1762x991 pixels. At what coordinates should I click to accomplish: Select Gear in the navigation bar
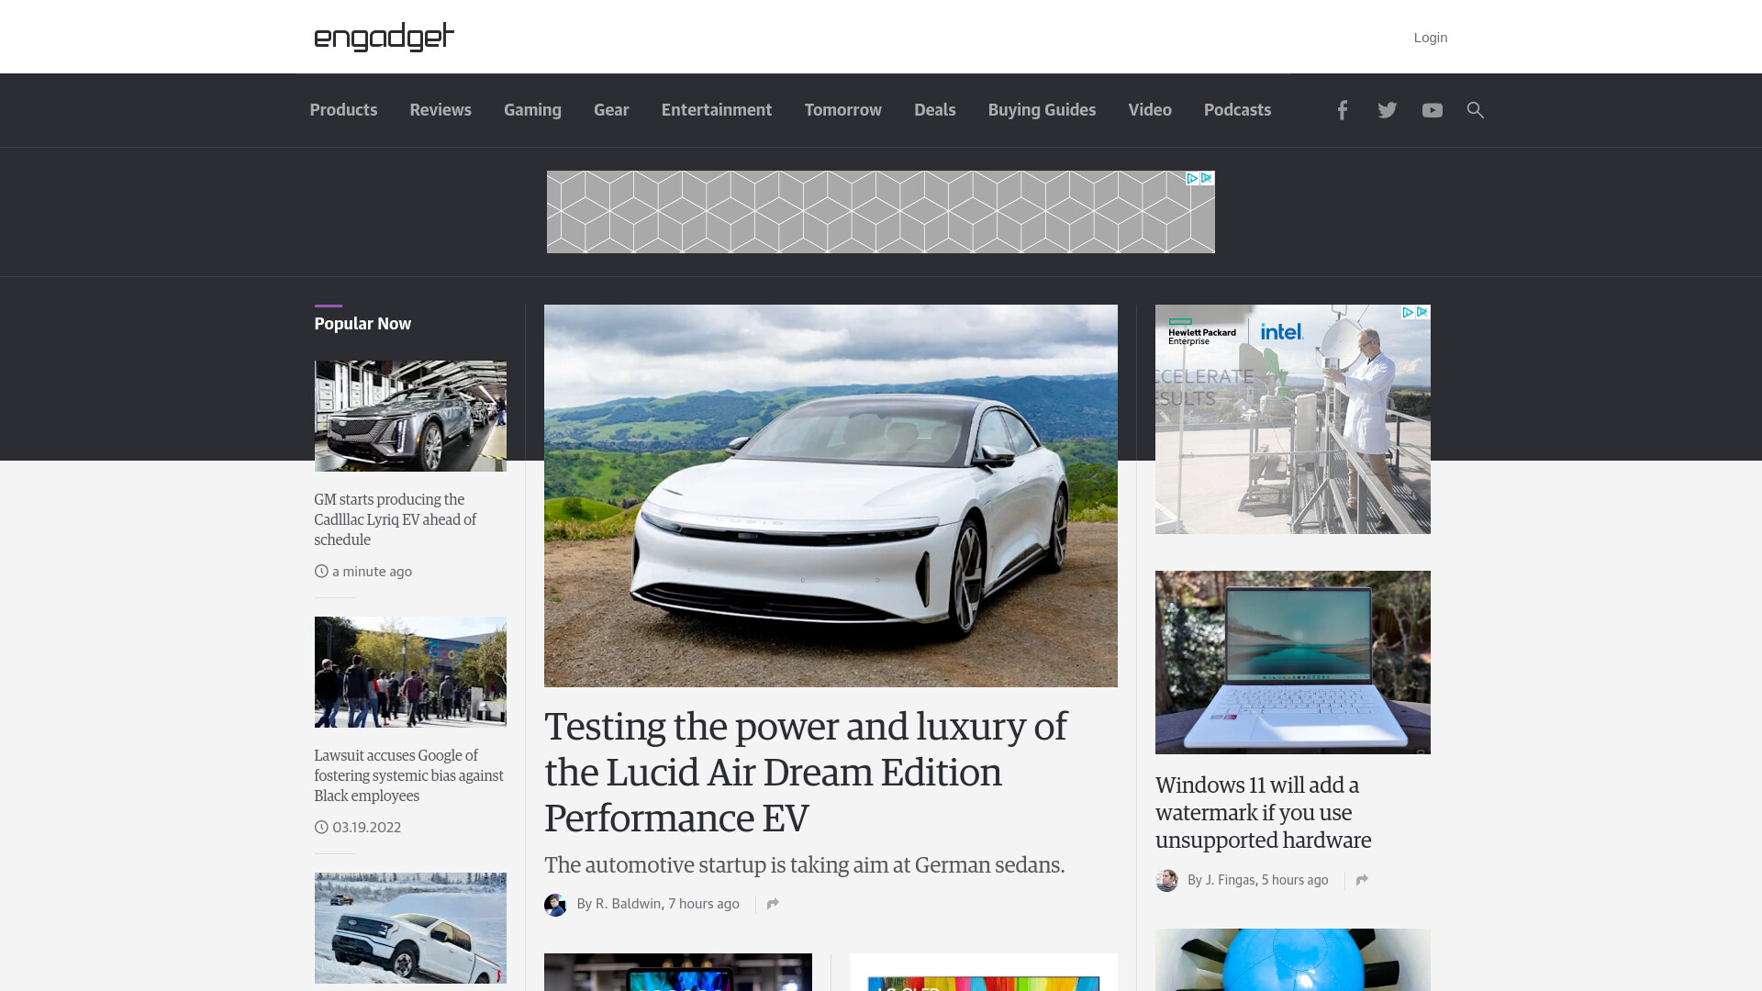[611, 110]
